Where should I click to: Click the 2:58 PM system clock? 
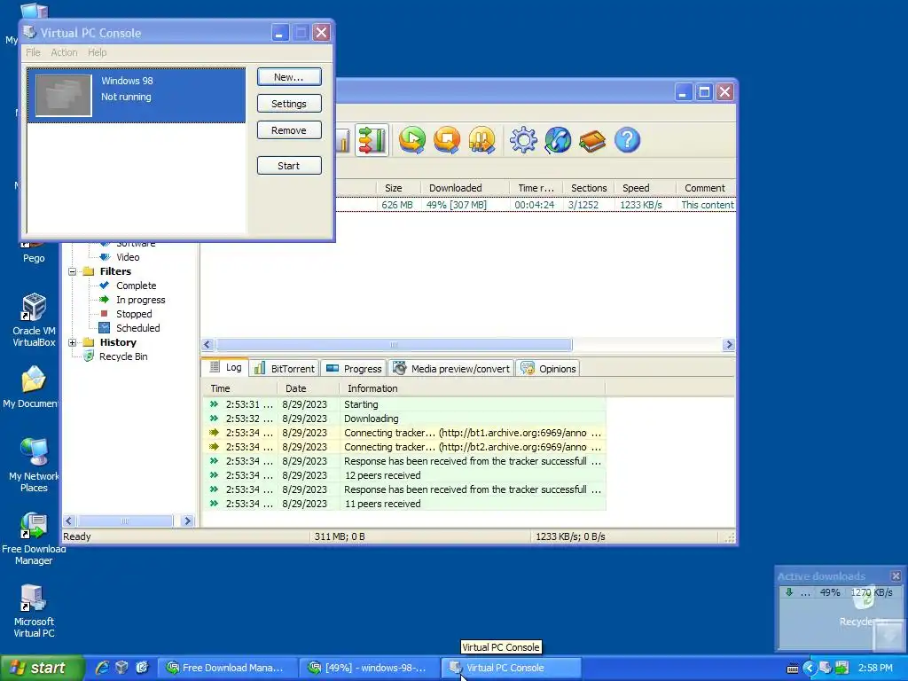(x=875, y=669)
